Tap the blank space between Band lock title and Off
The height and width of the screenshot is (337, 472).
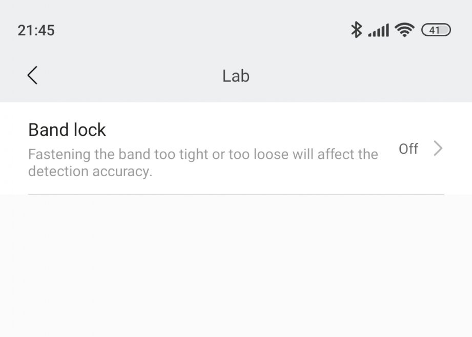click(246, 130)
